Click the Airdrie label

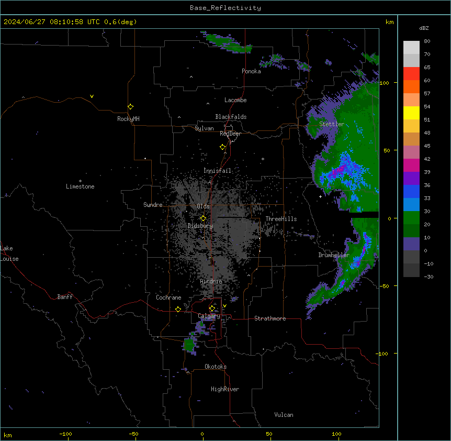click(211, 281)
